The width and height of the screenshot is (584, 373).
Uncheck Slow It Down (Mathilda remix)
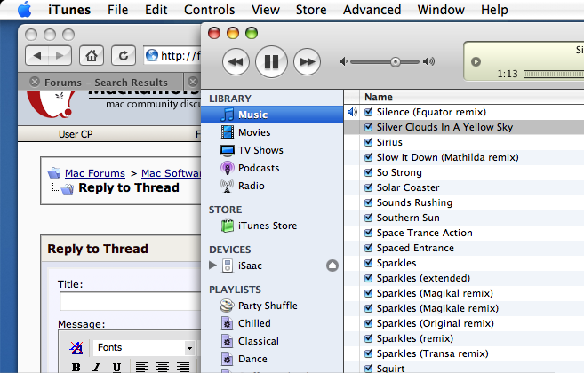(368, 157)
